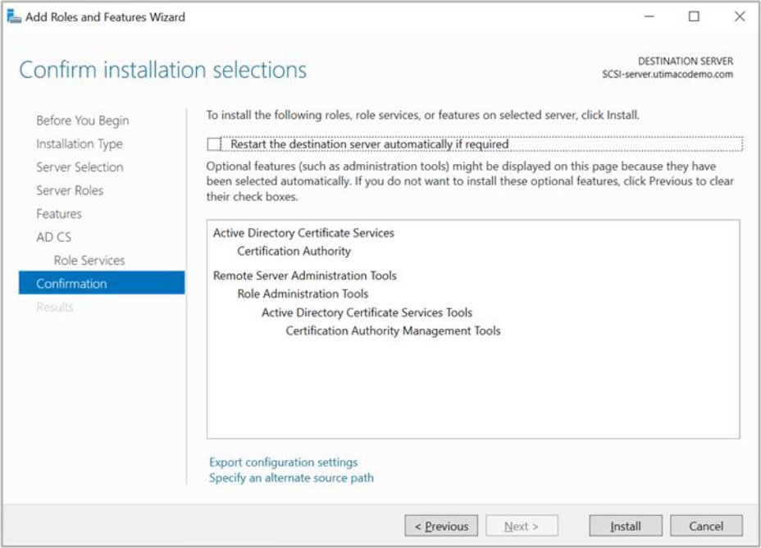Screen dimensions: 761x548
Task: Click Export configuration settings link
Action: tap(284, 462)
